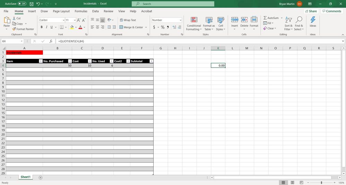Toggle Top Align in Alignment group
Screen dimensions: 346x185
pyautogui.click(x=92, y=20)
